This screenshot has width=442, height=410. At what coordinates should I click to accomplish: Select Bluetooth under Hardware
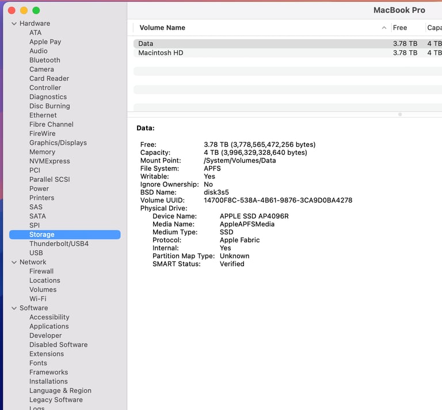coord(44,60)
